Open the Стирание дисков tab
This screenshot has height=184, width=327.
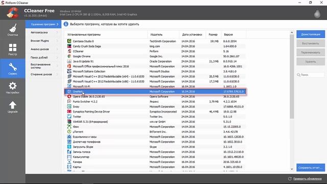43,74
